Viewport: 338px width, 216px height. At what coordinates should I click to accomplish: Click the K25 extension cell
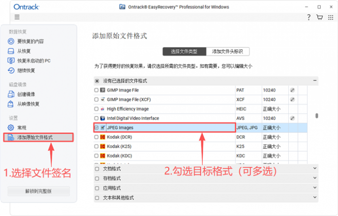[x=241, y=146]
